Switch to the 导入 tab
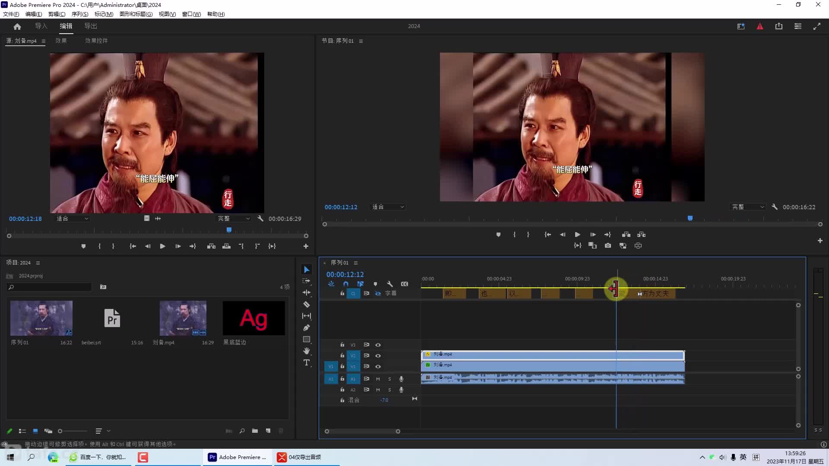 point(41,26)
